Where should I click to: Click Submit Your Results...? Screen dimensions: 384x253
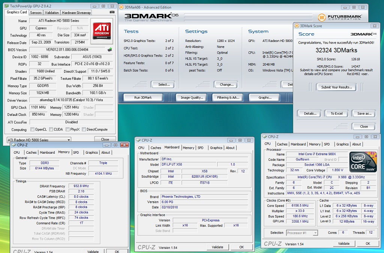click(336, 87)
